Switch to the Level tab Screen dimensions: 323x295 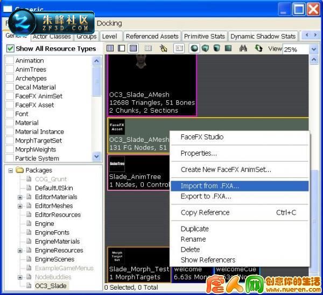coord(110,36)
